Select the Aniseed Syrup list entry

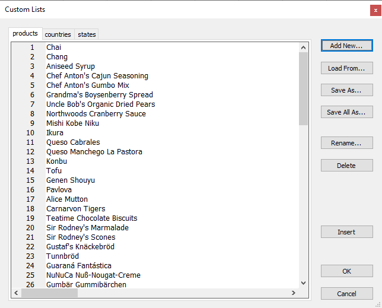click(x=71, y=66)
